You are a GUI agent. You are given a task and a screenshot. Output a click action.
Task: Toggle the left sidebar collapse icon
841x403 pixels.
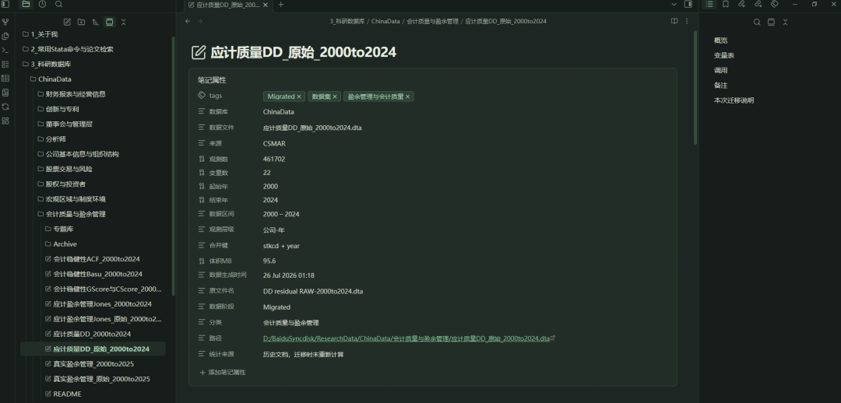click(6, 5)
